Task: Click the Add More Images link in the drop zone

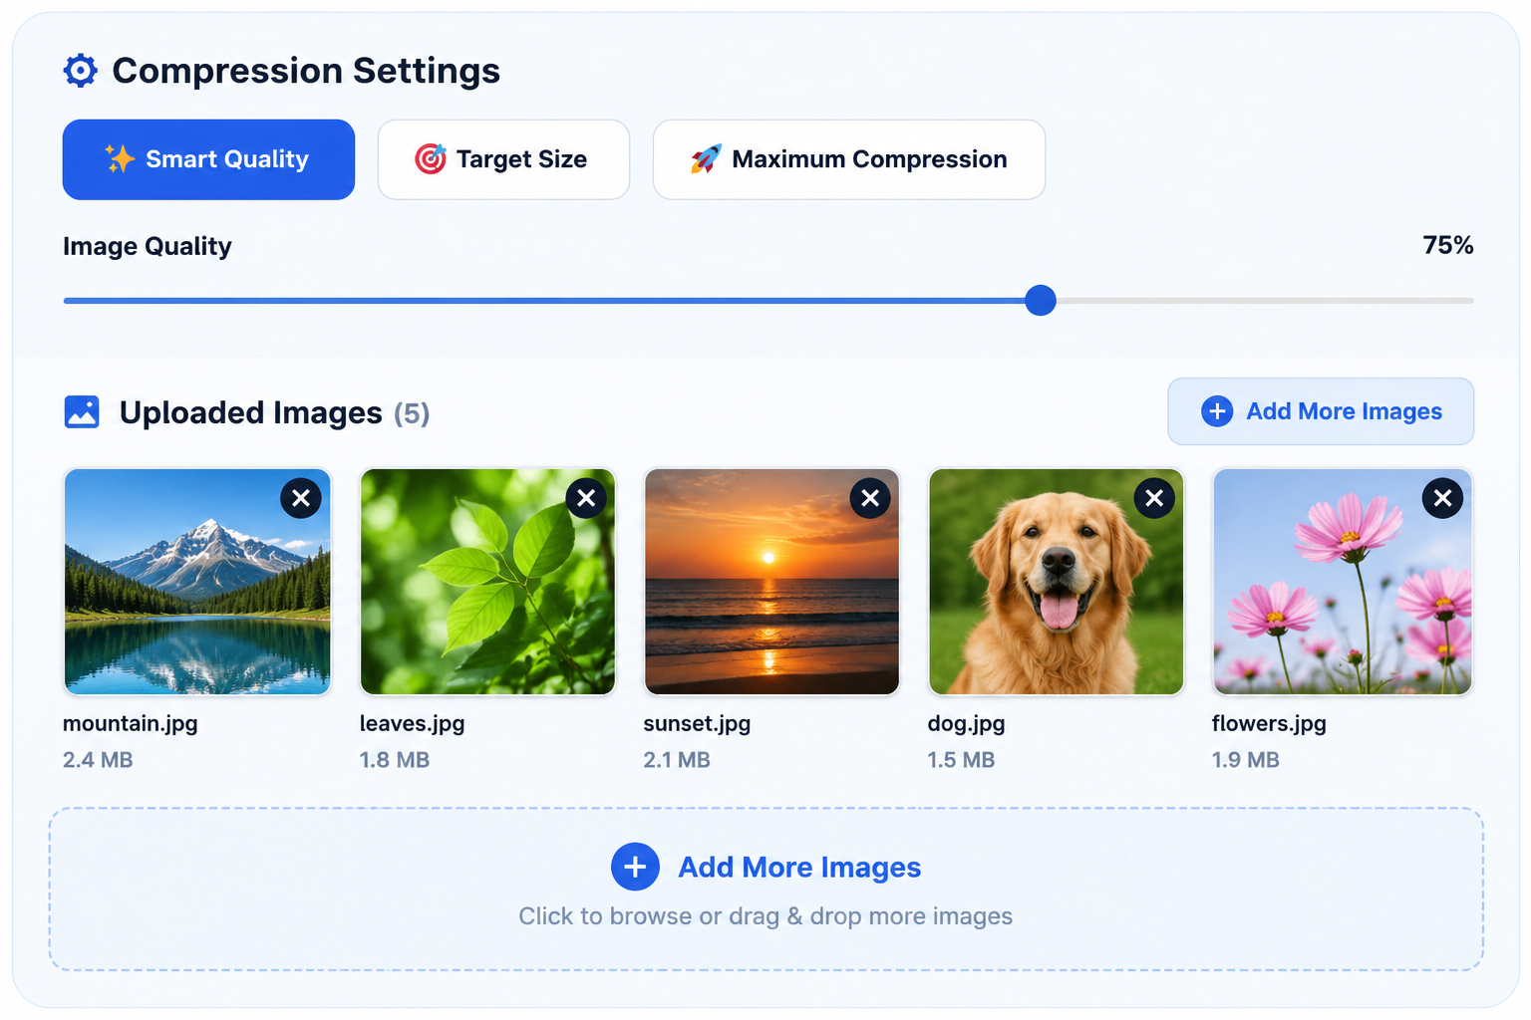Action: [799, 868]
